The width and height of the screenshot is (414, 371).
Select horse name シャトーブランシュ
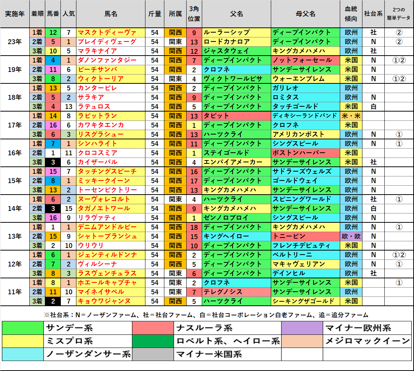pyautogui.click(x=111, y=236)
